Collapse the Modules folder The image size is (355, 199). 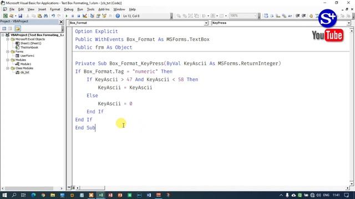8,60
